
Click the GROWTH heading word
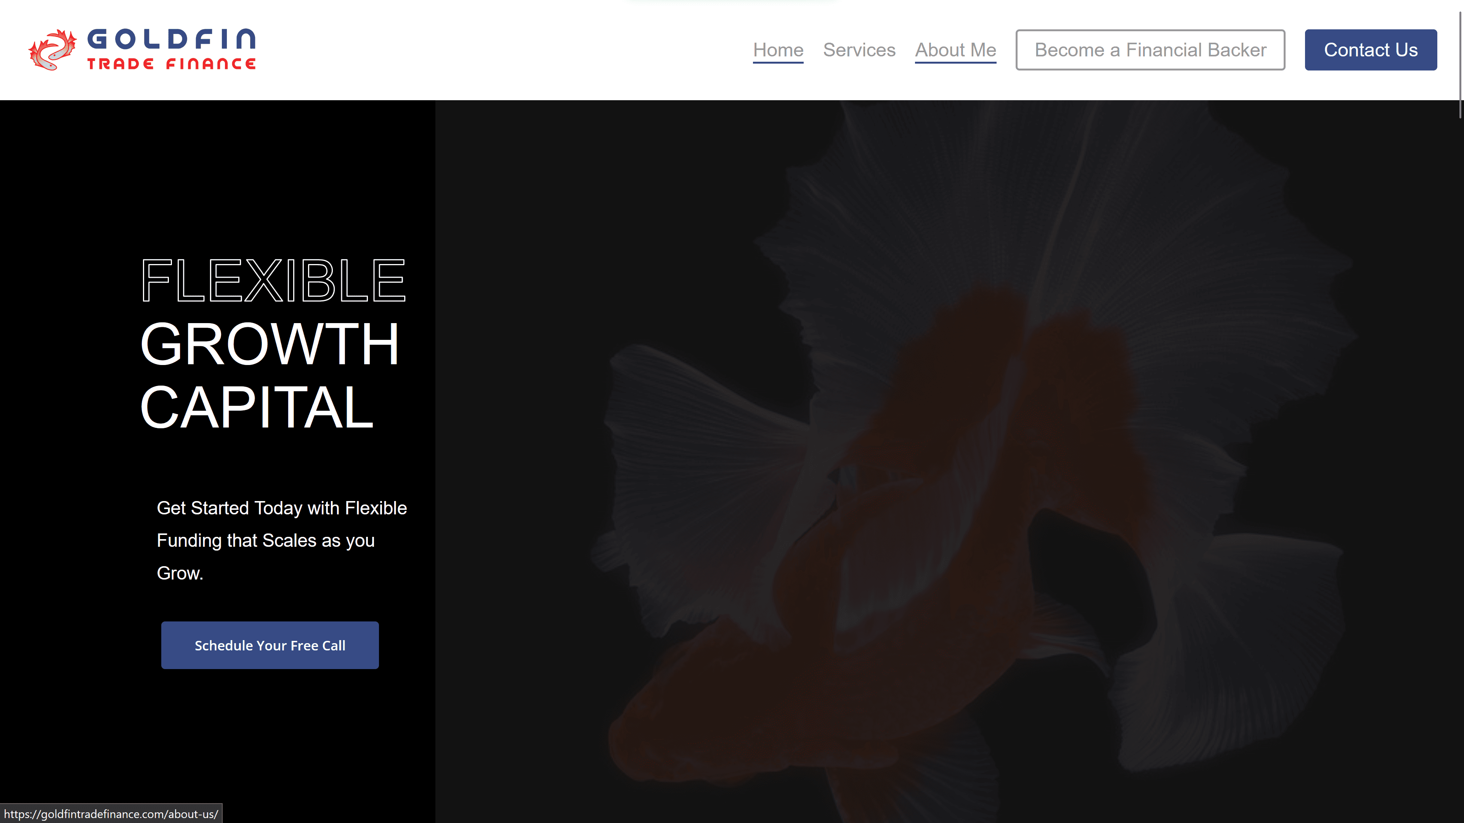coord(270,344)
